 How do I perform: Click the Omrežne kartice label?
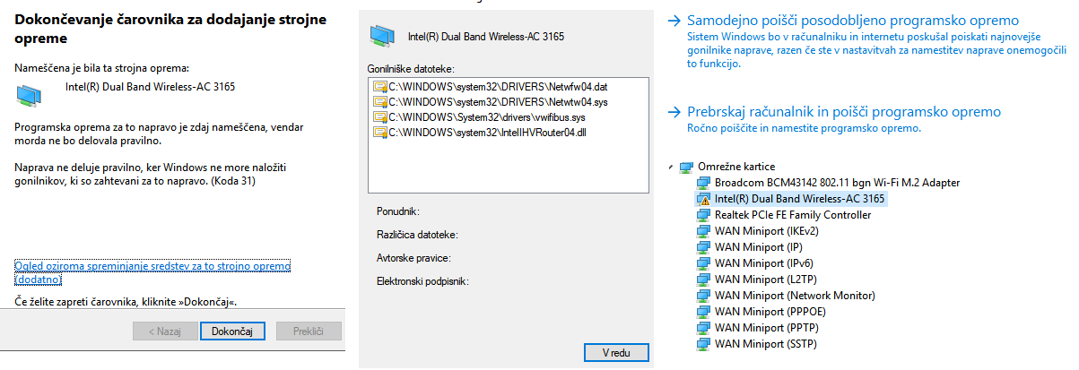[x=735, y=167]
